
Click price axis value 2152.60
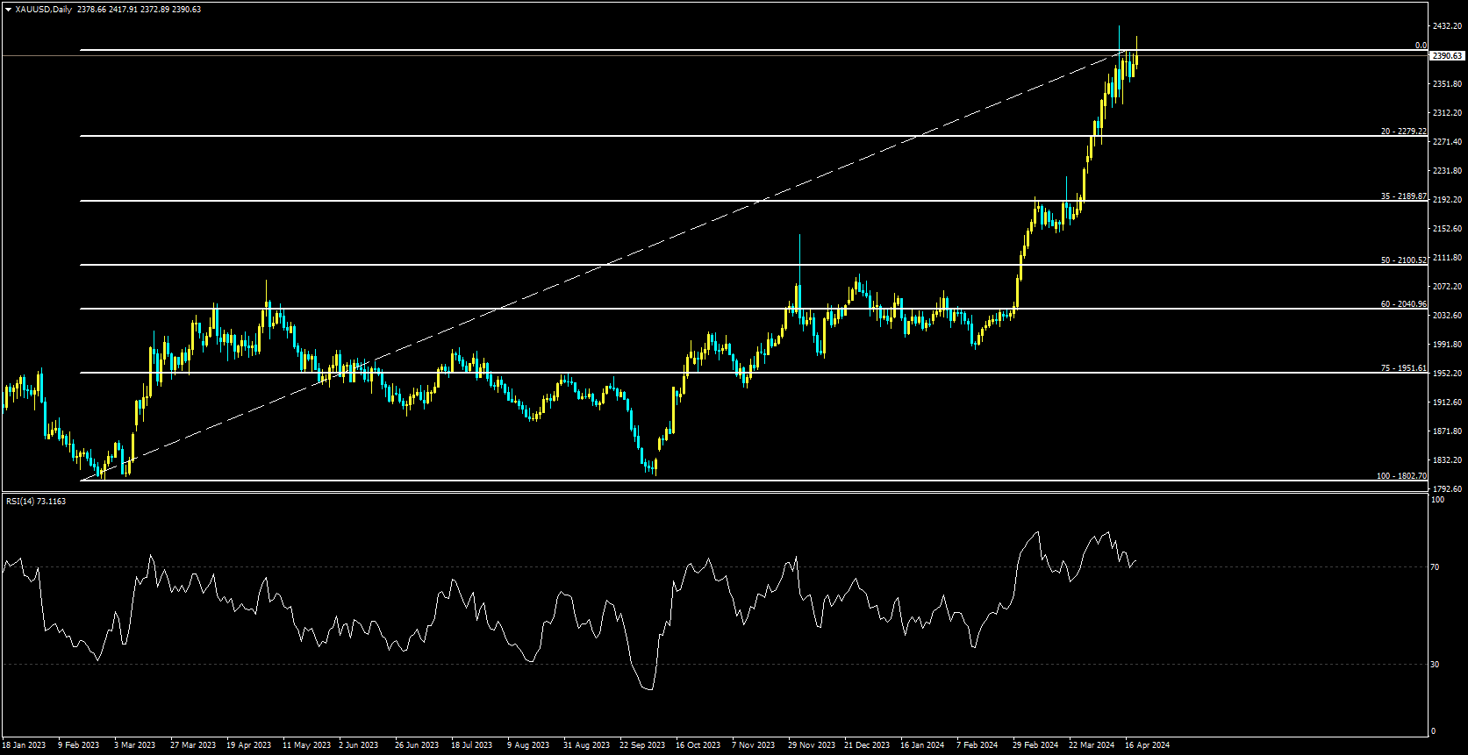point(1447,229)
